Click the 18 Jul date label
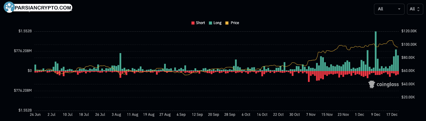The height and width of the screenshot is (121, 426). 84,115
